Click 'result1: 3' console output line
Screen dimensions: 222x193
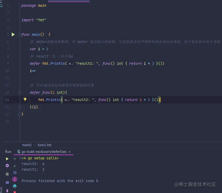pos(33,169)
